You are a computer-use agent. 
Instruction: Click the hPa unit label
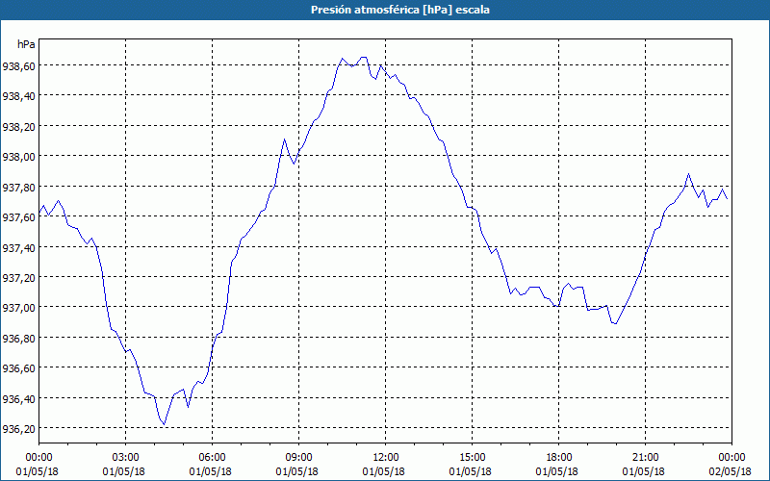(26, 44)
